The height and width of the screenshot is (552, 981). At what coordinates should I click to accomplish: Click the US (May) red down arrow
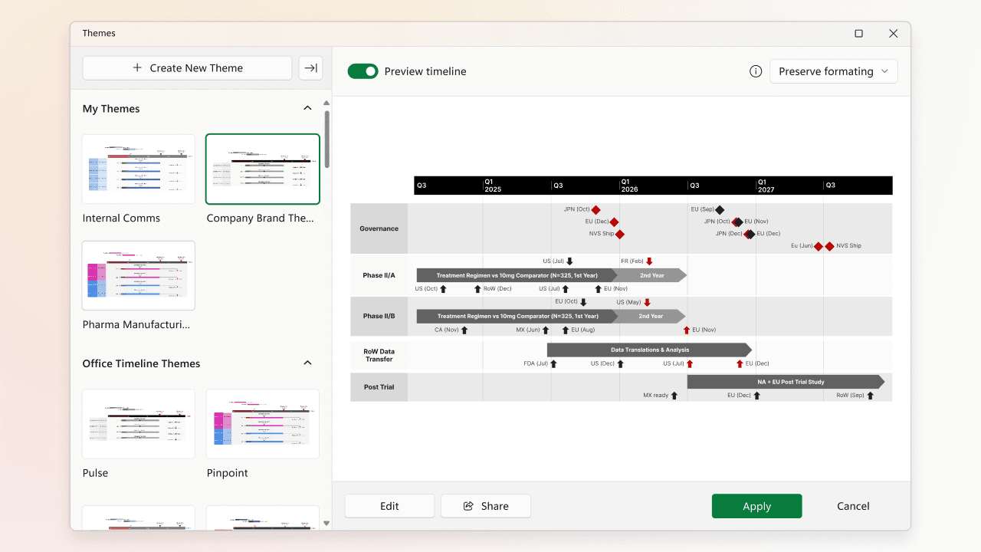click(647, 302)
